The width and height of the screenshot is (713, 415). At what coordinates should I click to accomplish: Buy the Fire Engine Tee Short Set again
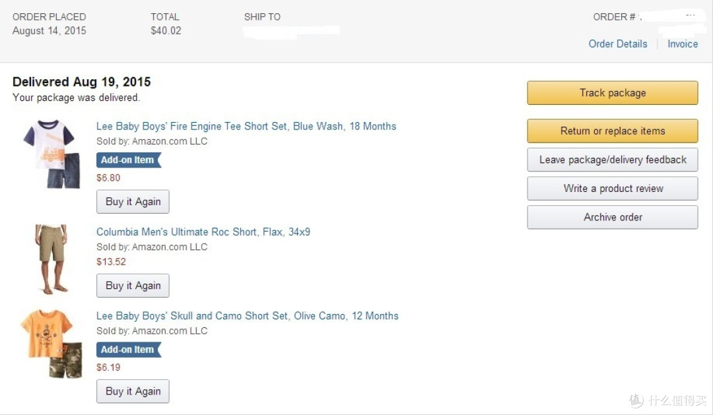pos(133,201)
